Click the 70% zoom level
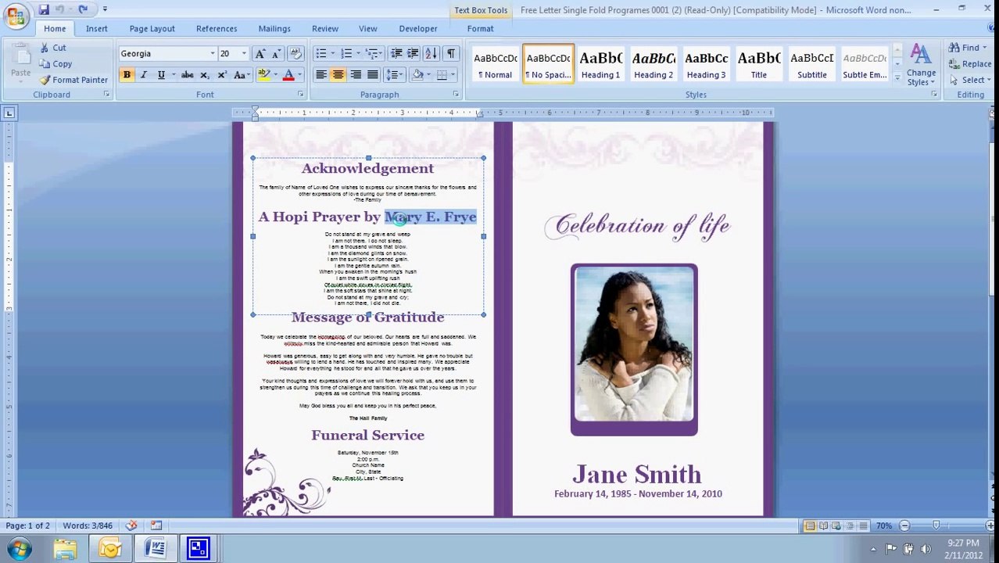 click(884, 526)
